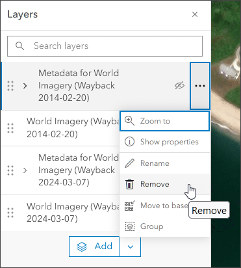Select Metadata for World Imagery 2014-02-20 text
The height and width of the screenshot is (268, 241).
[79, 85]
